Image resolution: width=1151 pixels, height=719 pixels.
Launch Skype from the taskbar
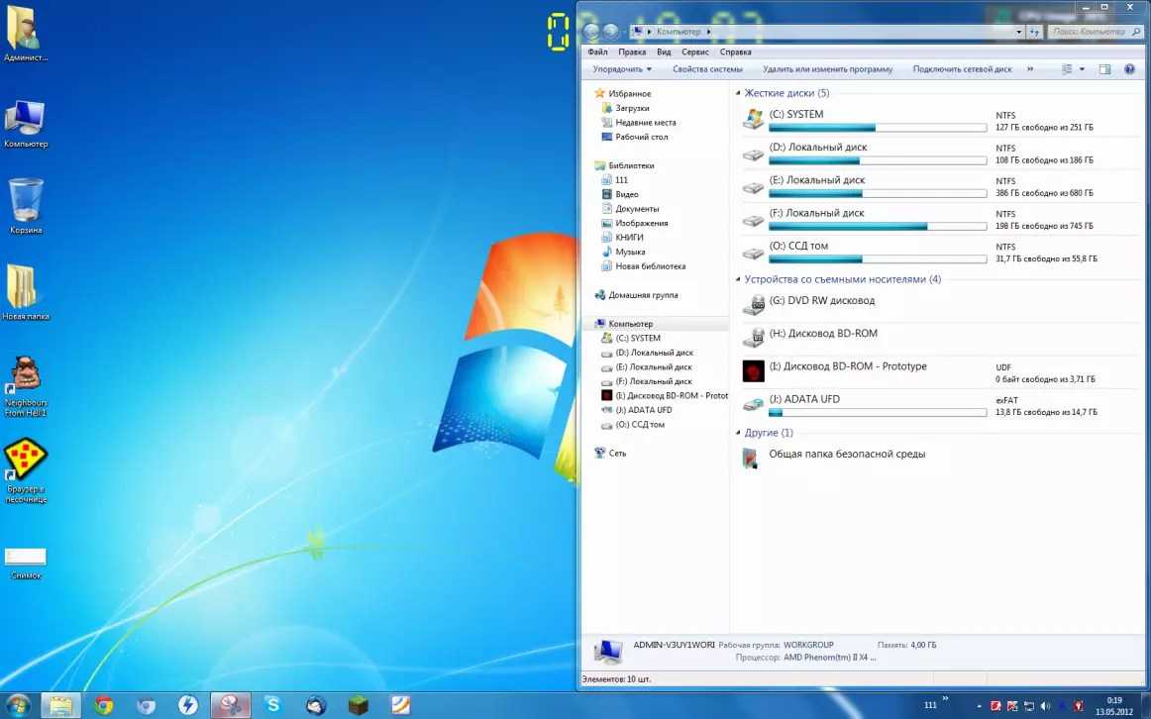[272, 705]
